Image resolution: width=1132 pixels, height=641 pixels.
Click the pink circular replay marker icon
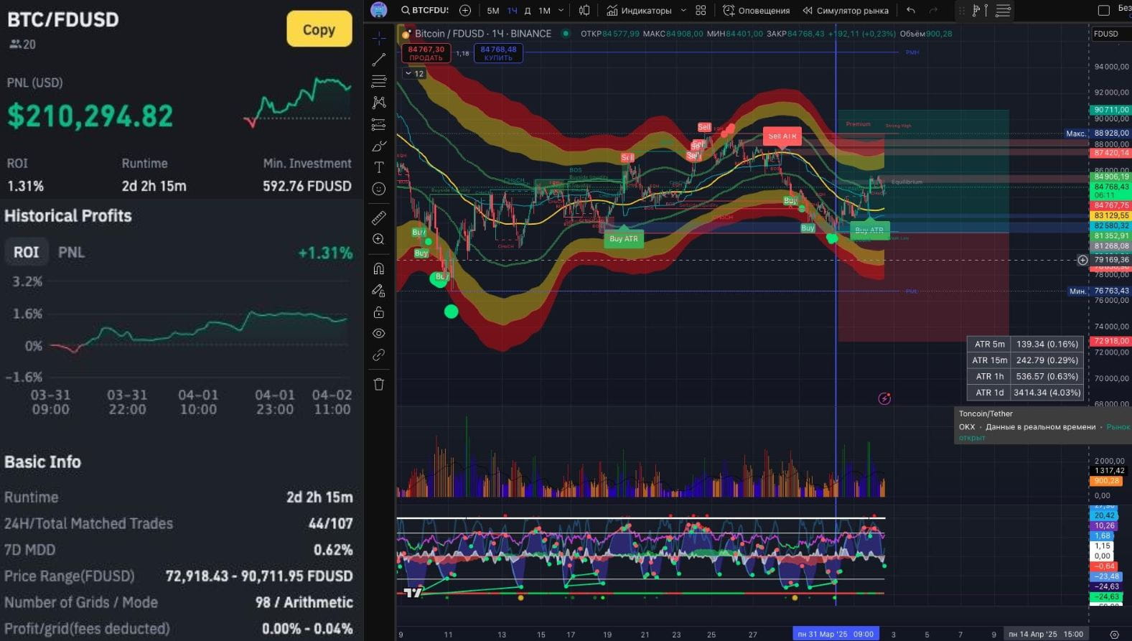point(884,398)
